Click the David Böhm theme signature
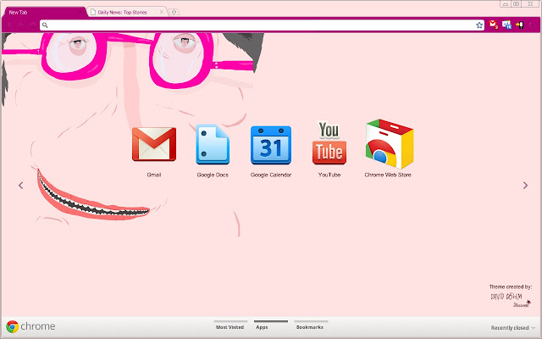Image resolution: width=542 pixels, height=339 pixels. tap(510, 299)
